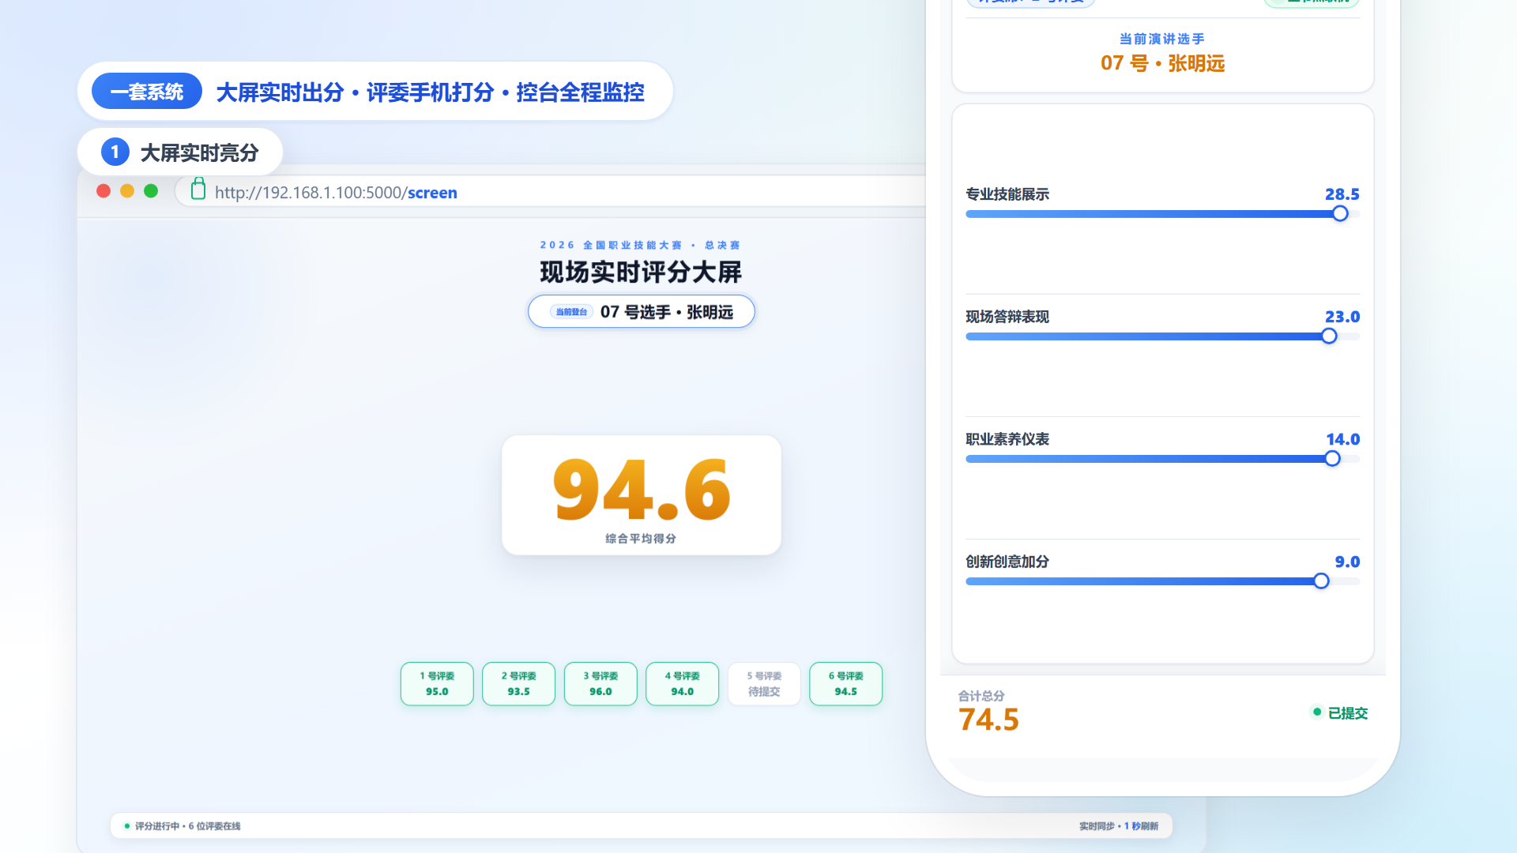Click the 07 号选手 · 张明远 pill
The height and width of the screenshot is (853, 1517).
[x=642, y=311]
